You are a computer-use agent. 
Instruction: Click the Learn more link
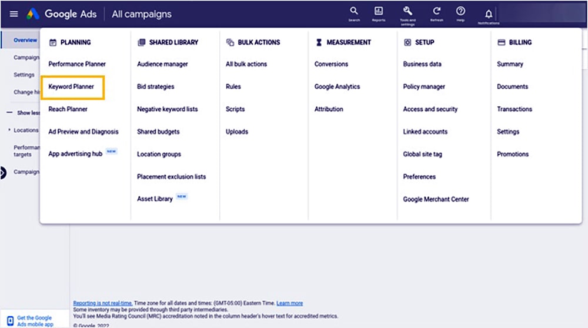pyautogui.click(x=289, y=303)
